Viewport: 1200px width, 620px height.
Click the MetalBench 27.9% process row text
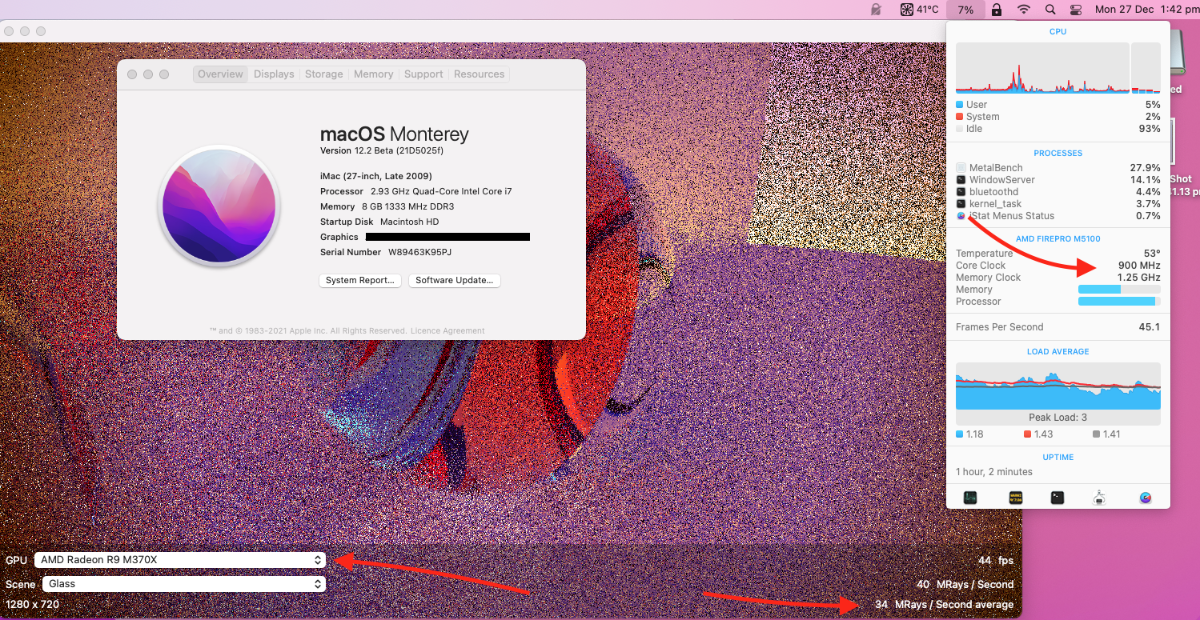point(1058,168)
